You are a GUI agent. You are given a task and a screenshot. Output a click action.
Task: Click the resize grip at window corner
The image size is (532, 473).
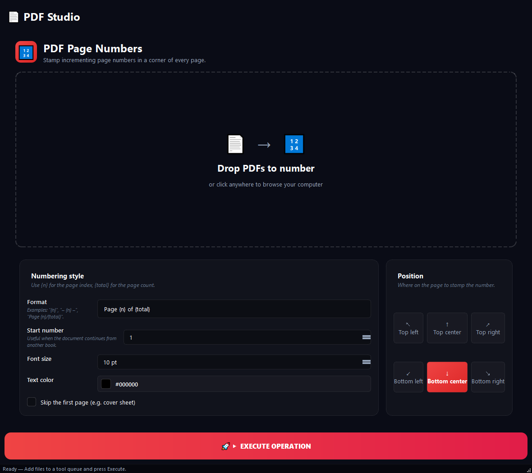click(x=529, y=470)
